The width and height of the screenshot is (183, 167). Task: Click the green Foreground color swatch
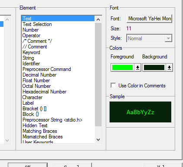122,67
